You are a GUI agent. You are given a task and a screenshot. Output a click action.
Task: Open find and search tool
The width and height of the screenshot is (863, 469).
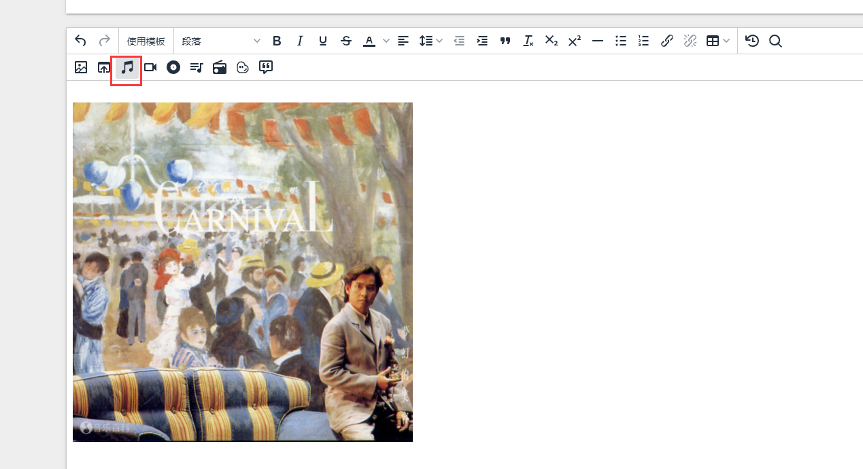click(x=775, y=41)
